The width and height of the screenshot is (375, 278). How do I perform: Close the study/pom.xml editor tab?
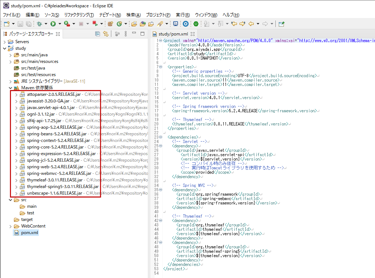point(193,34)
